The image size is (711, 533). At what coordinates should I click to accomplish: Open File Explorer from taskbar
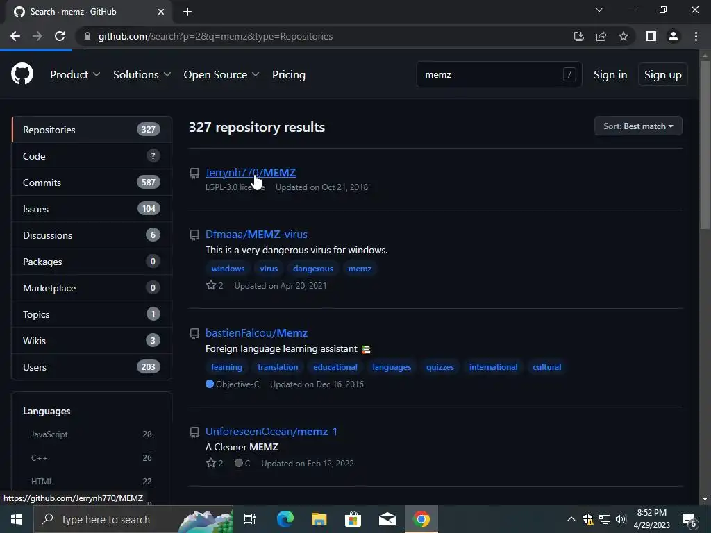pyautogui.click(x=319, y=519)
